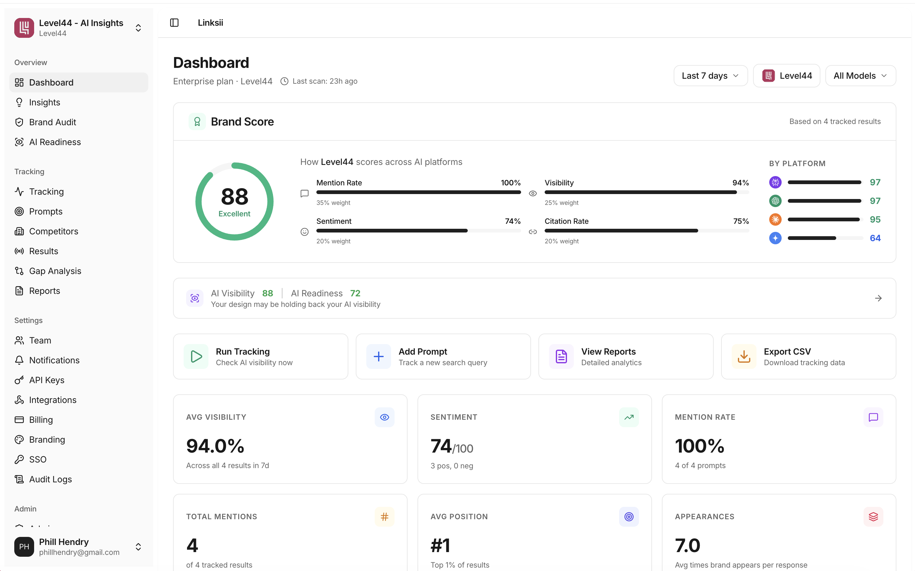The width and height of the screenshot is (915, 571).
Task: Open the All Models dropdown
Action: [x=860, y=76]
